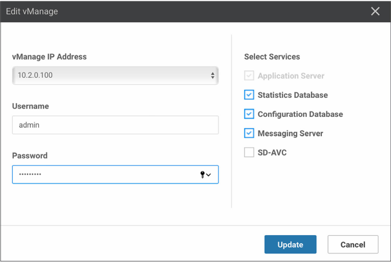Uncheck Statistics Database service
Screen dimensions: 391x262
pos(249,95)
